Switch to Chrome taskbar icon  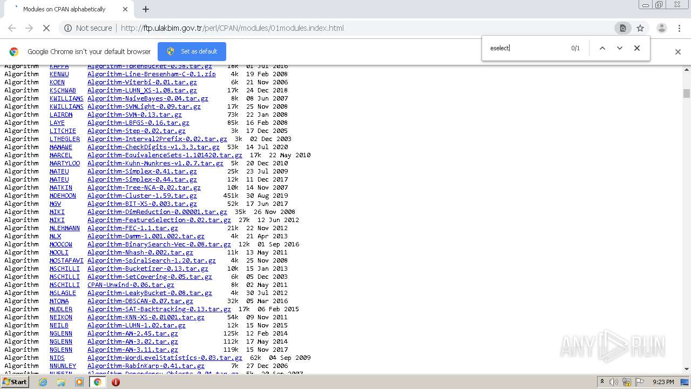[x=97, y=382]
